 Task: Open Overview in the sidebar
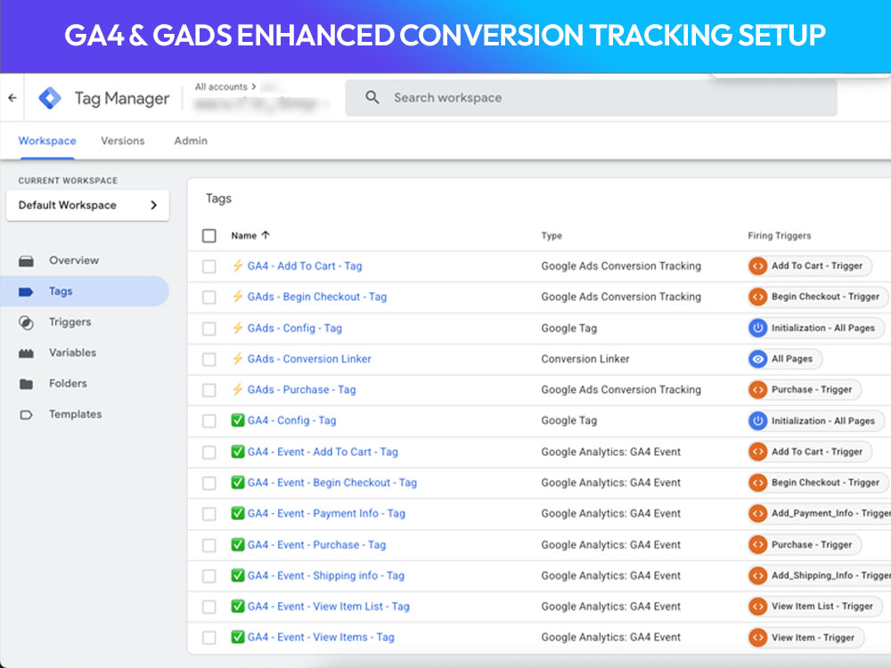click(x=74, y=260)
